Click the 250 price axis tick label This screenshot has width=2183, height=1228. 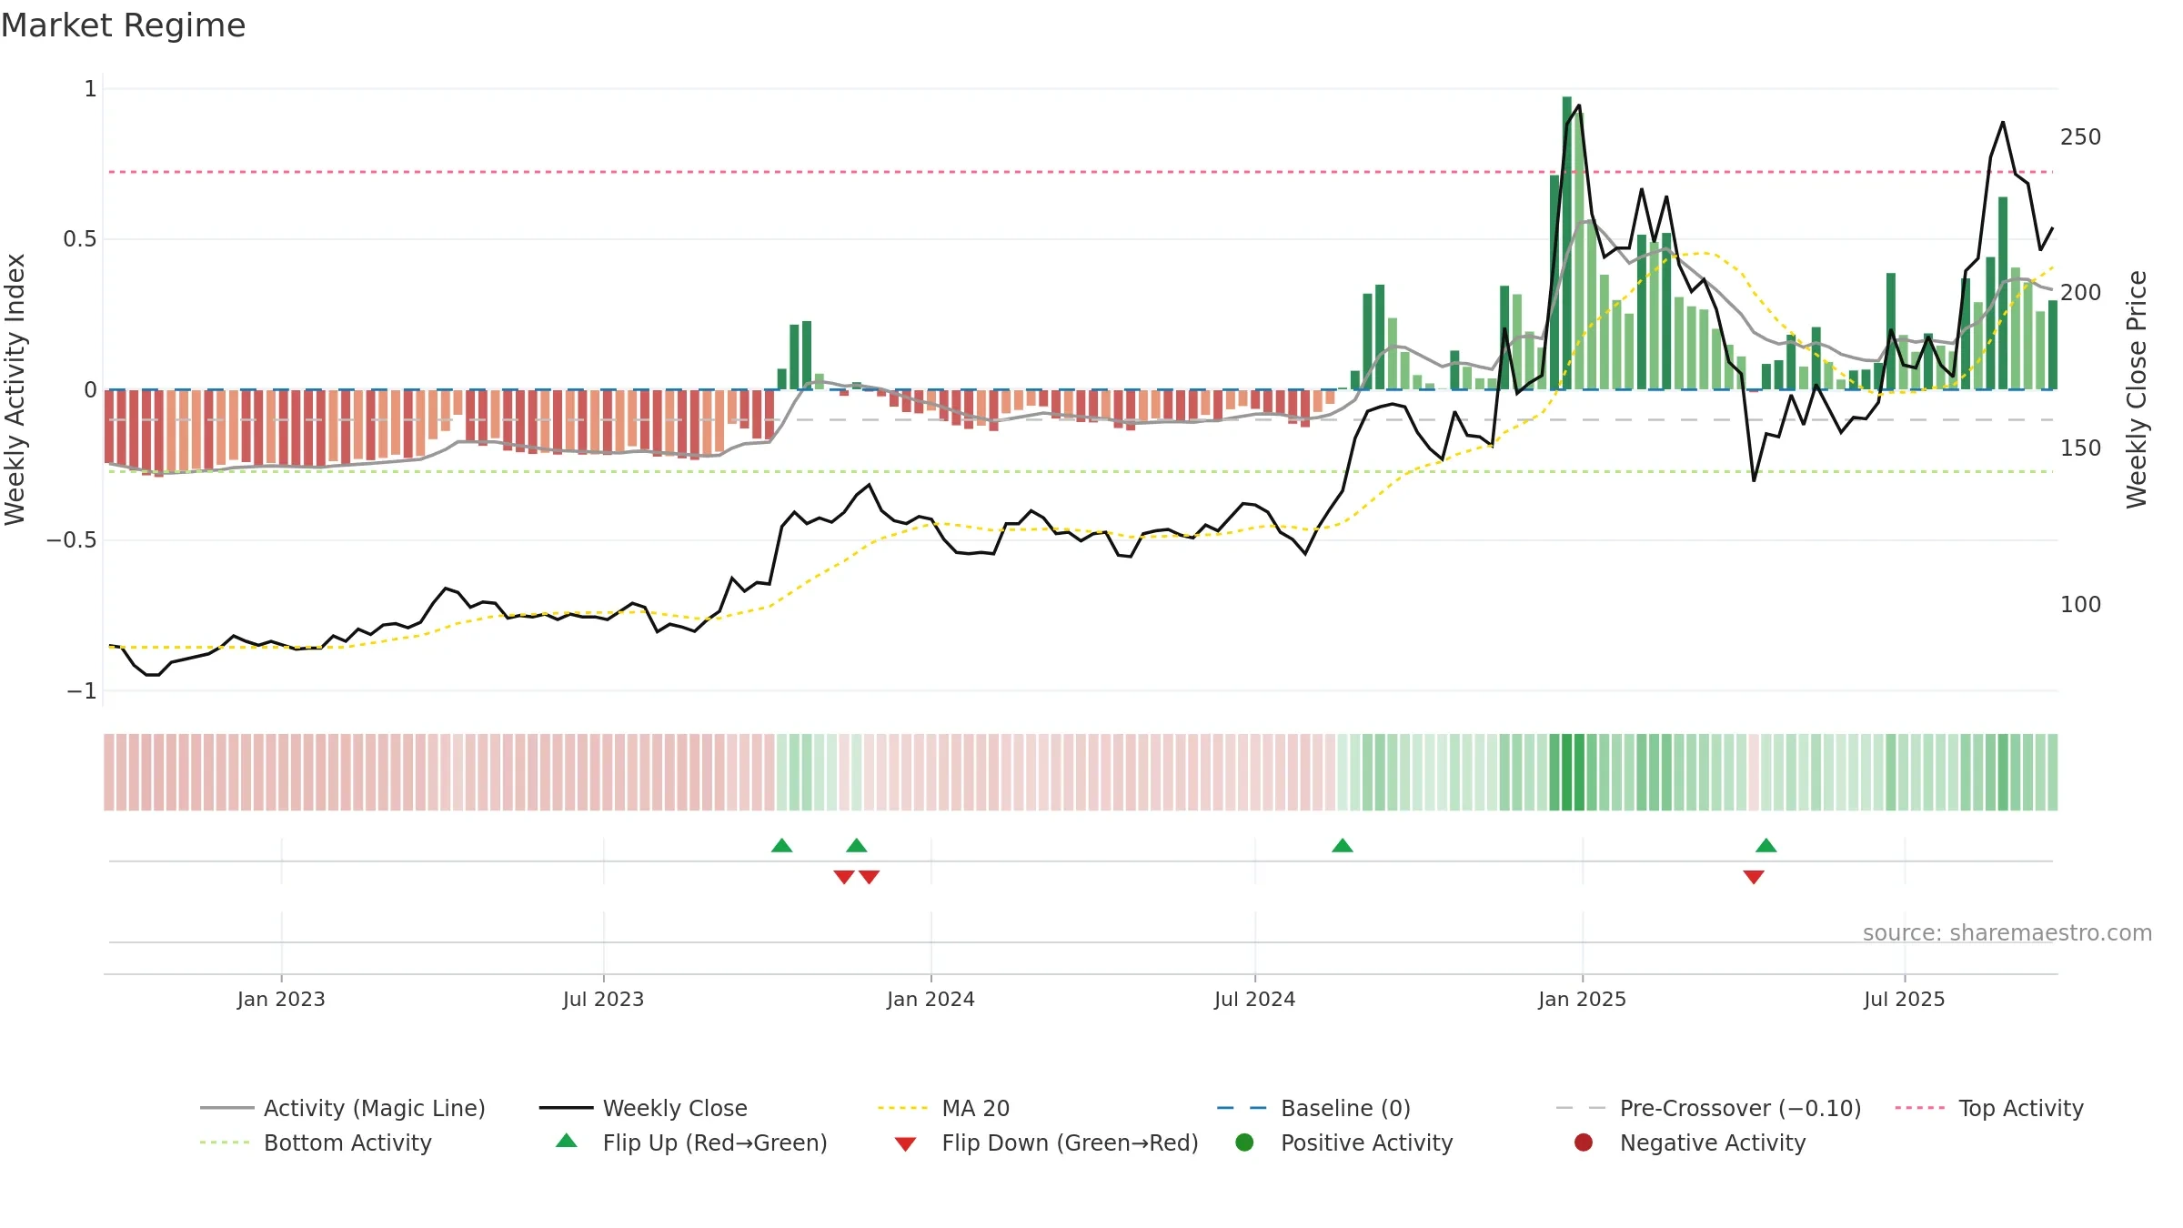(x=2080, y=137)
